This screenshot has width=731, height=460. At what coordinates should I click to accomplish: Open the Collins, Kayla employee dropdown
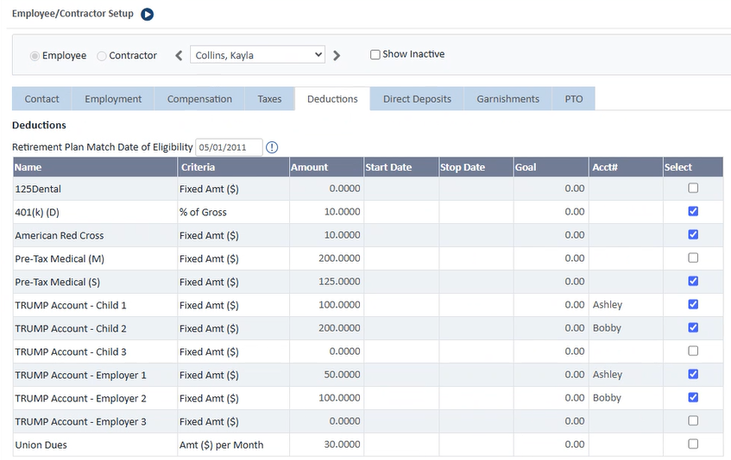tap(257, 55)
